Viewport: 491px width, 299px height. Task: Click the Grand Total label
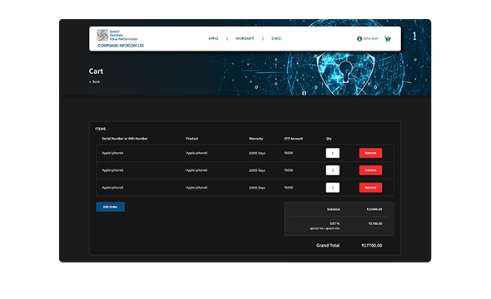click(328, 246)
